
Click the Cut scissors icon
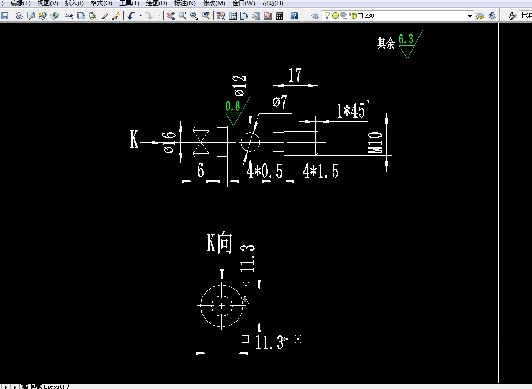coord(69,16)
